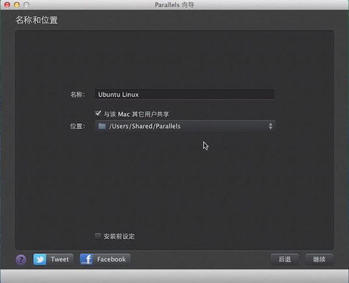
Task: Proceed with the 继续 button
Action: point(319,259)
